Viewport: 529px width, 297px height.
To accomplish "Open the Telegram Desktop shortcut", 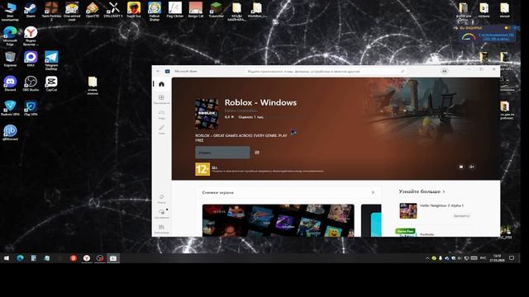I will click(51, 60).
